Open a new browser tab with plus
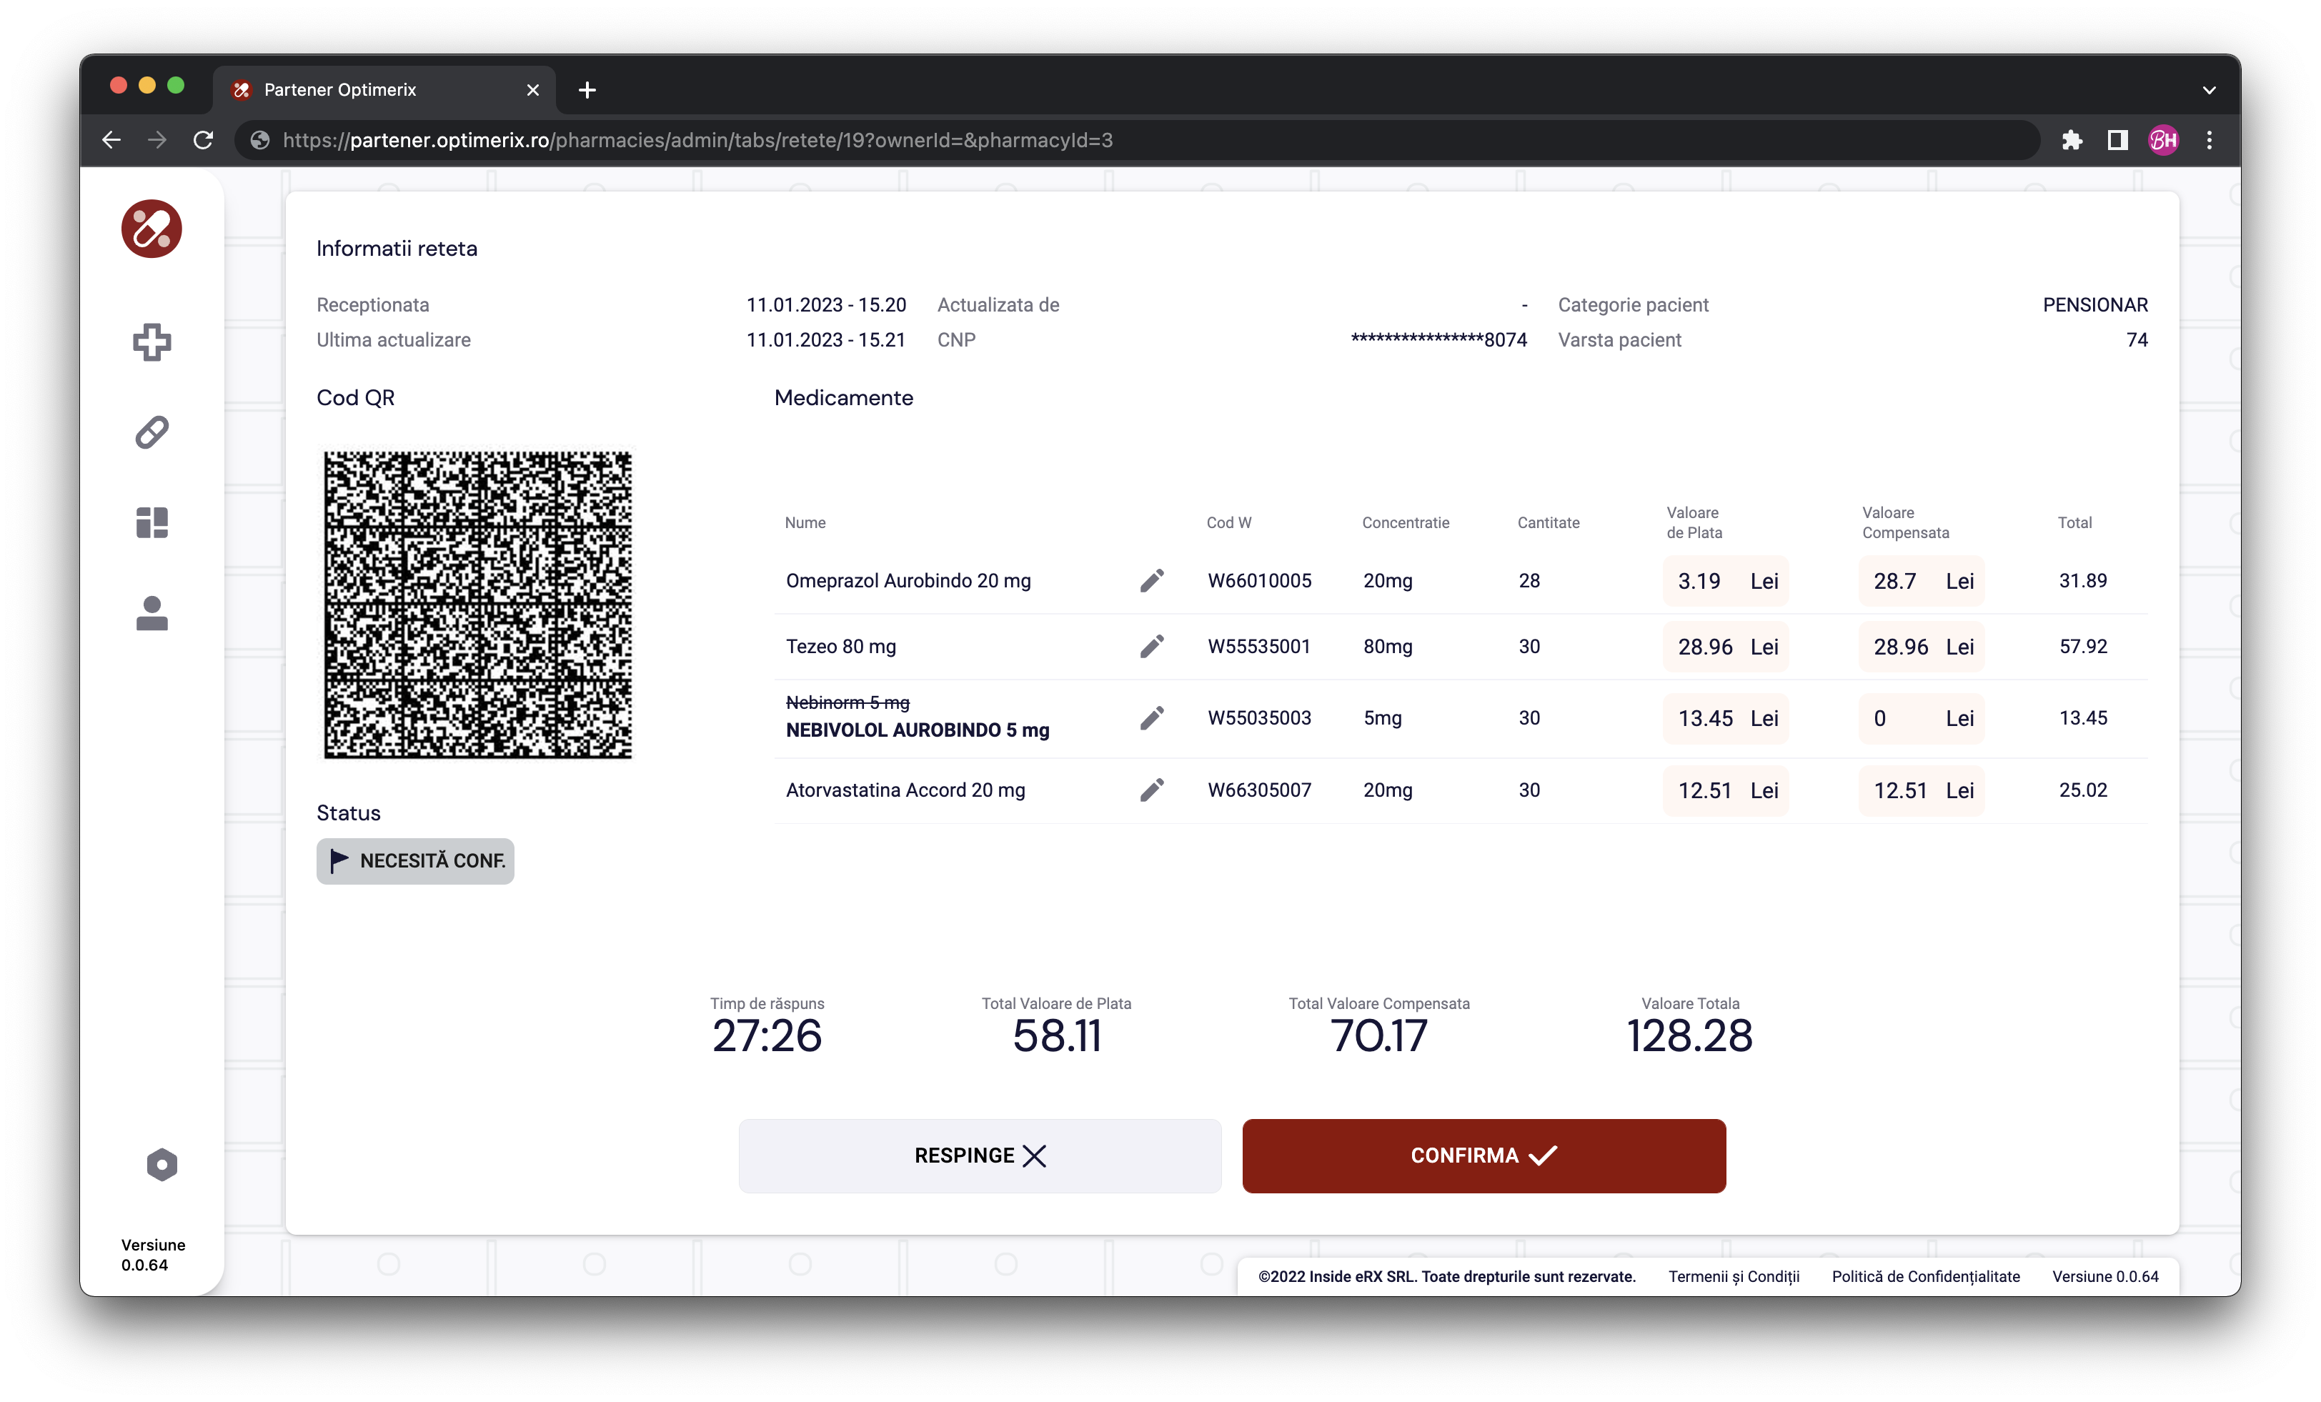Image resolution: width=2321 pixels, height=1402 pixels. [587, 89]
